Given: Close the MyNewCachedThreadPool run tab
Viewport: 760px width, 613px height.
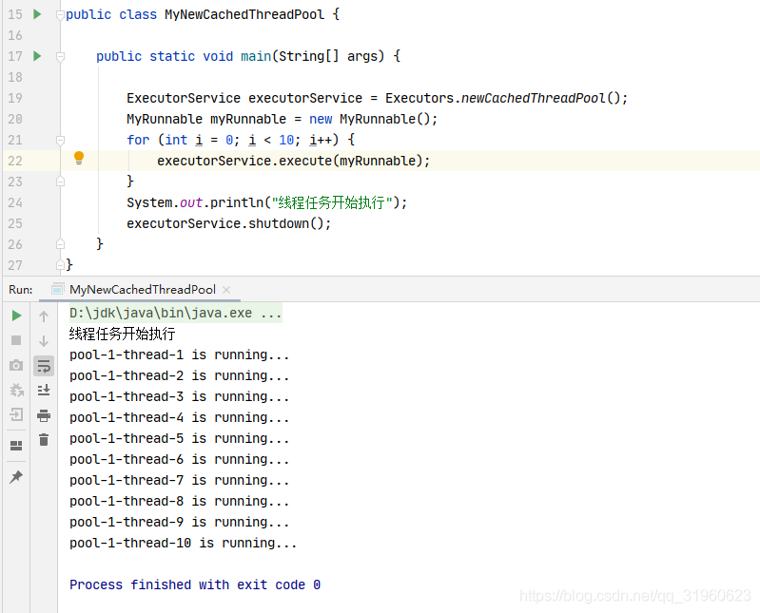Looking at the screenshot, I should pyautogui.click(x=225, y=290).
